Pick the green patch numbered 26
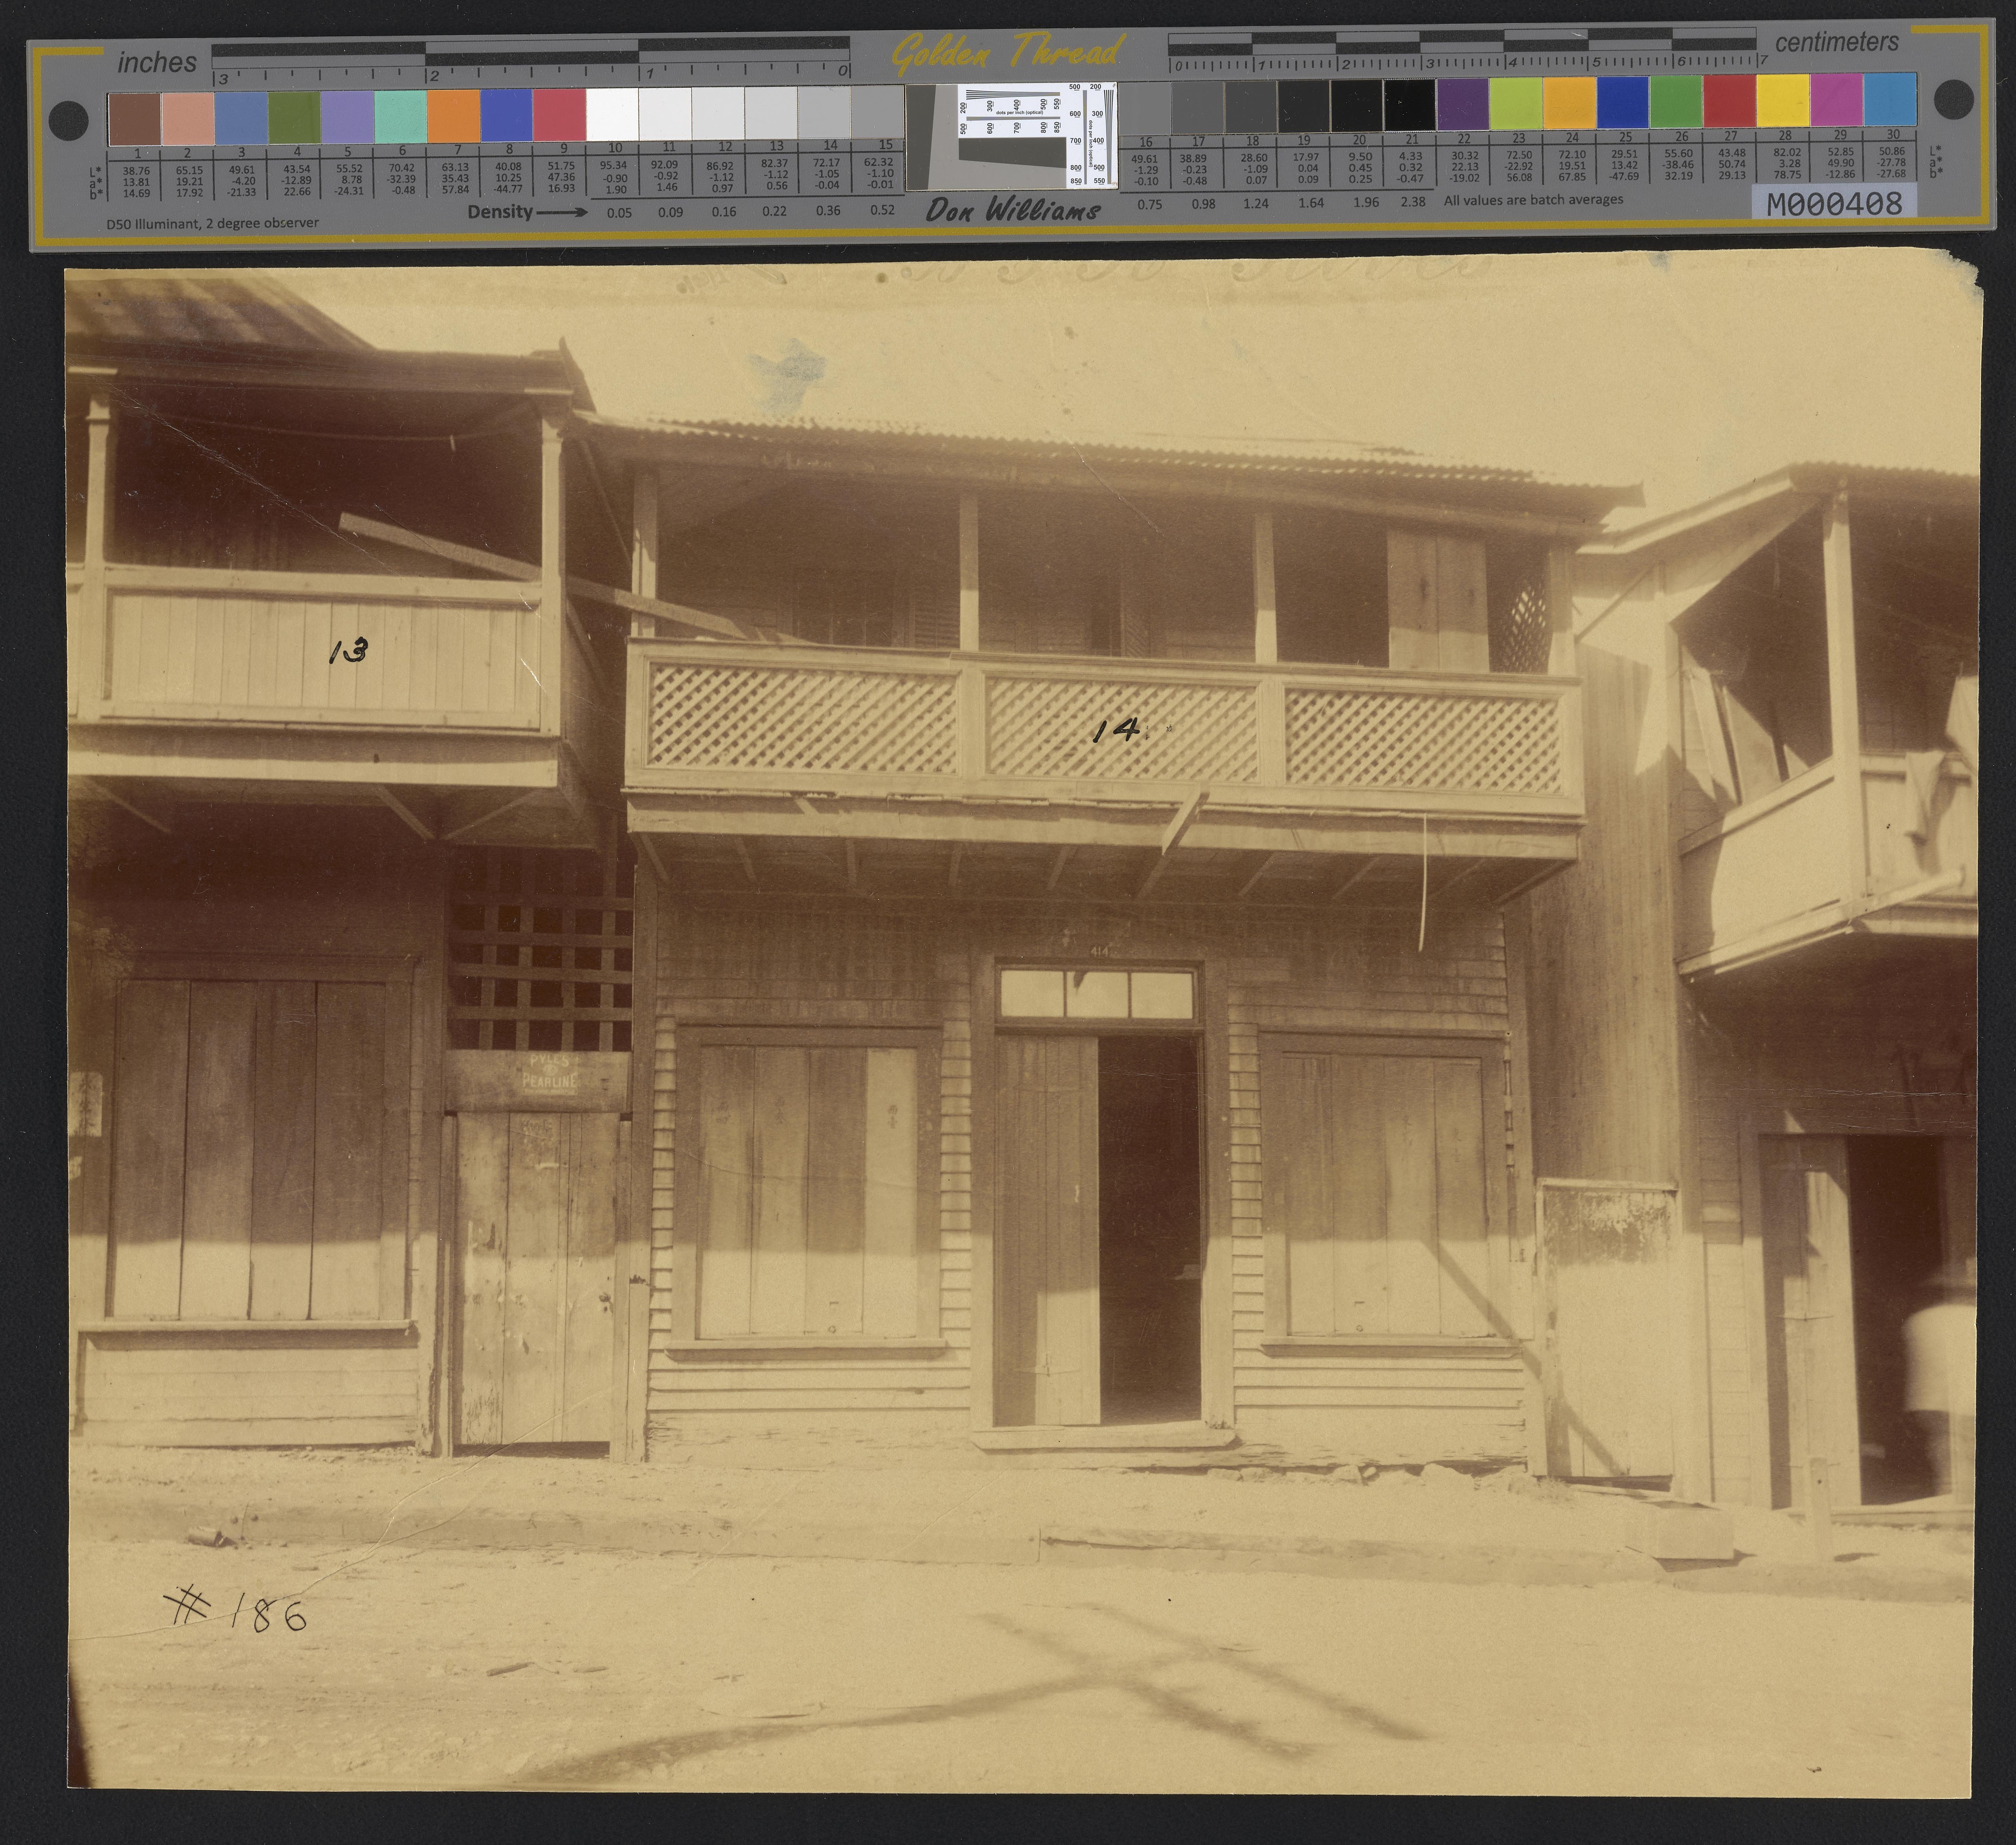The height and width of the screenshot is (1845, 2016). point(1676,102)
